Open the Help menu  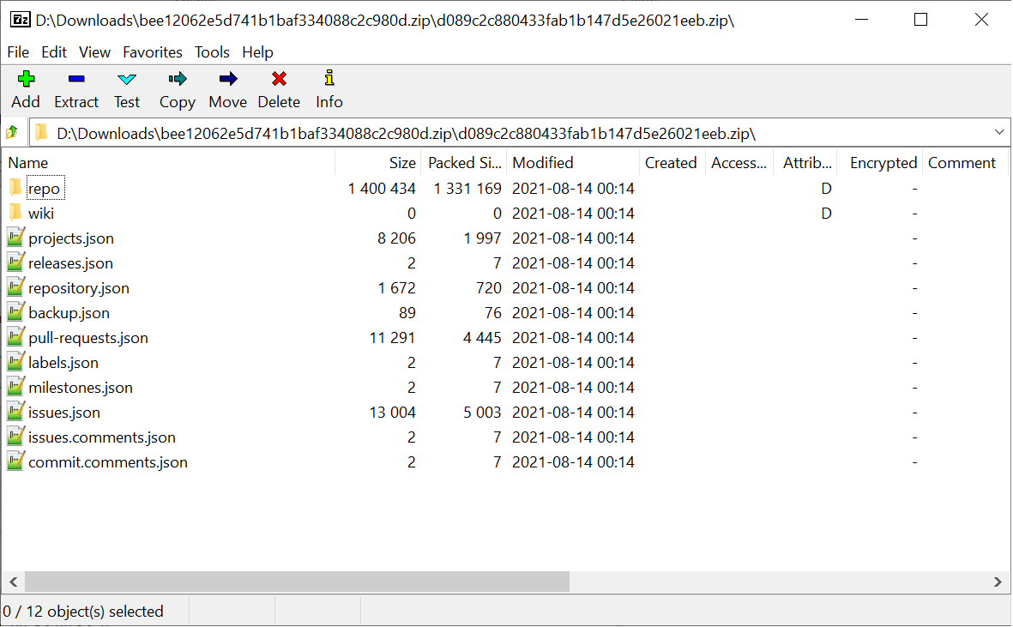coord(257,51)
